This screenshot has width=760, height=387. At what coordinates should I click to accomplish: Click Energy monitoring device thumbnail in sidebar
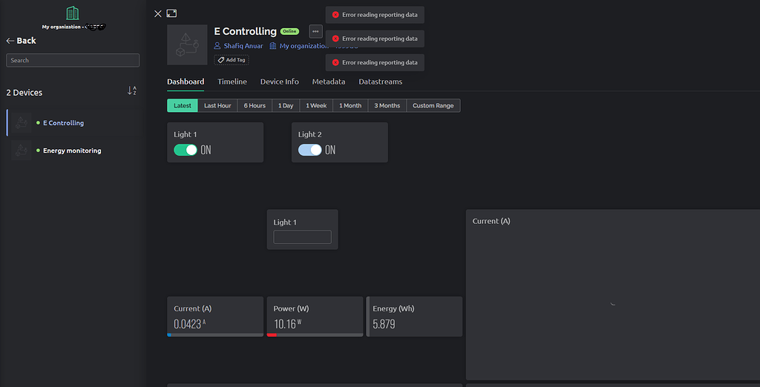tap(22, 150)
